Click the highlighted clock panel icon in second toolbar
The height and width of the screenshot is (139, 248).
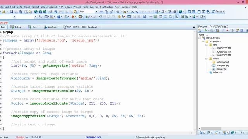pyautogui.click(x=177, y=17)
